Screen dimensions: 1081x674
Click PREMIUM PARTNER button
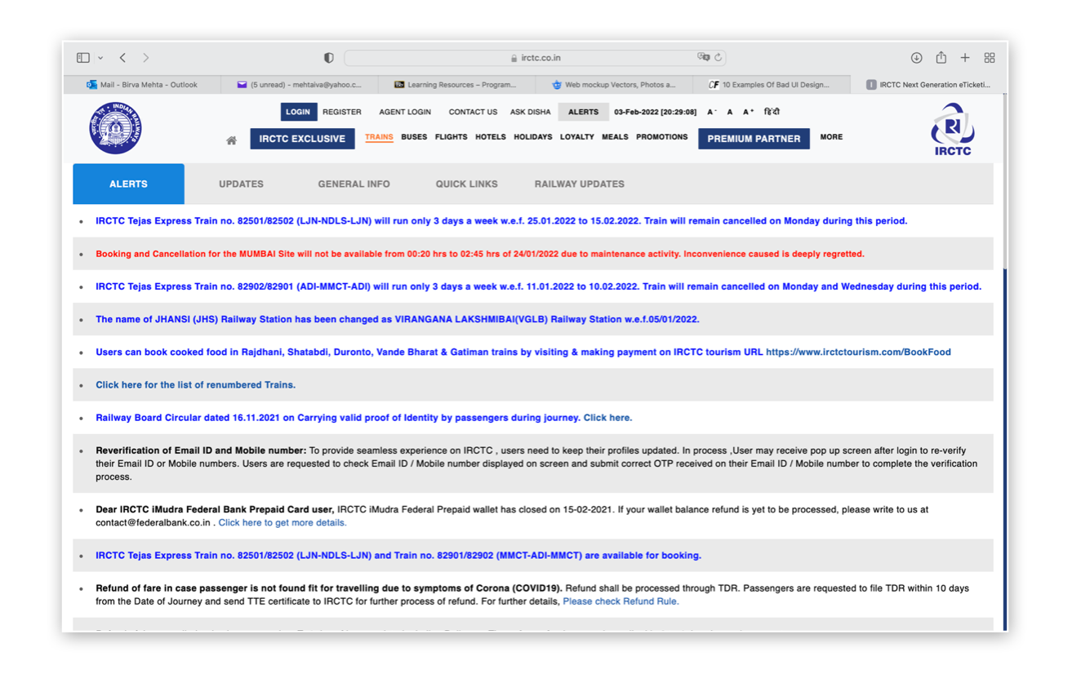pos(754,139)
